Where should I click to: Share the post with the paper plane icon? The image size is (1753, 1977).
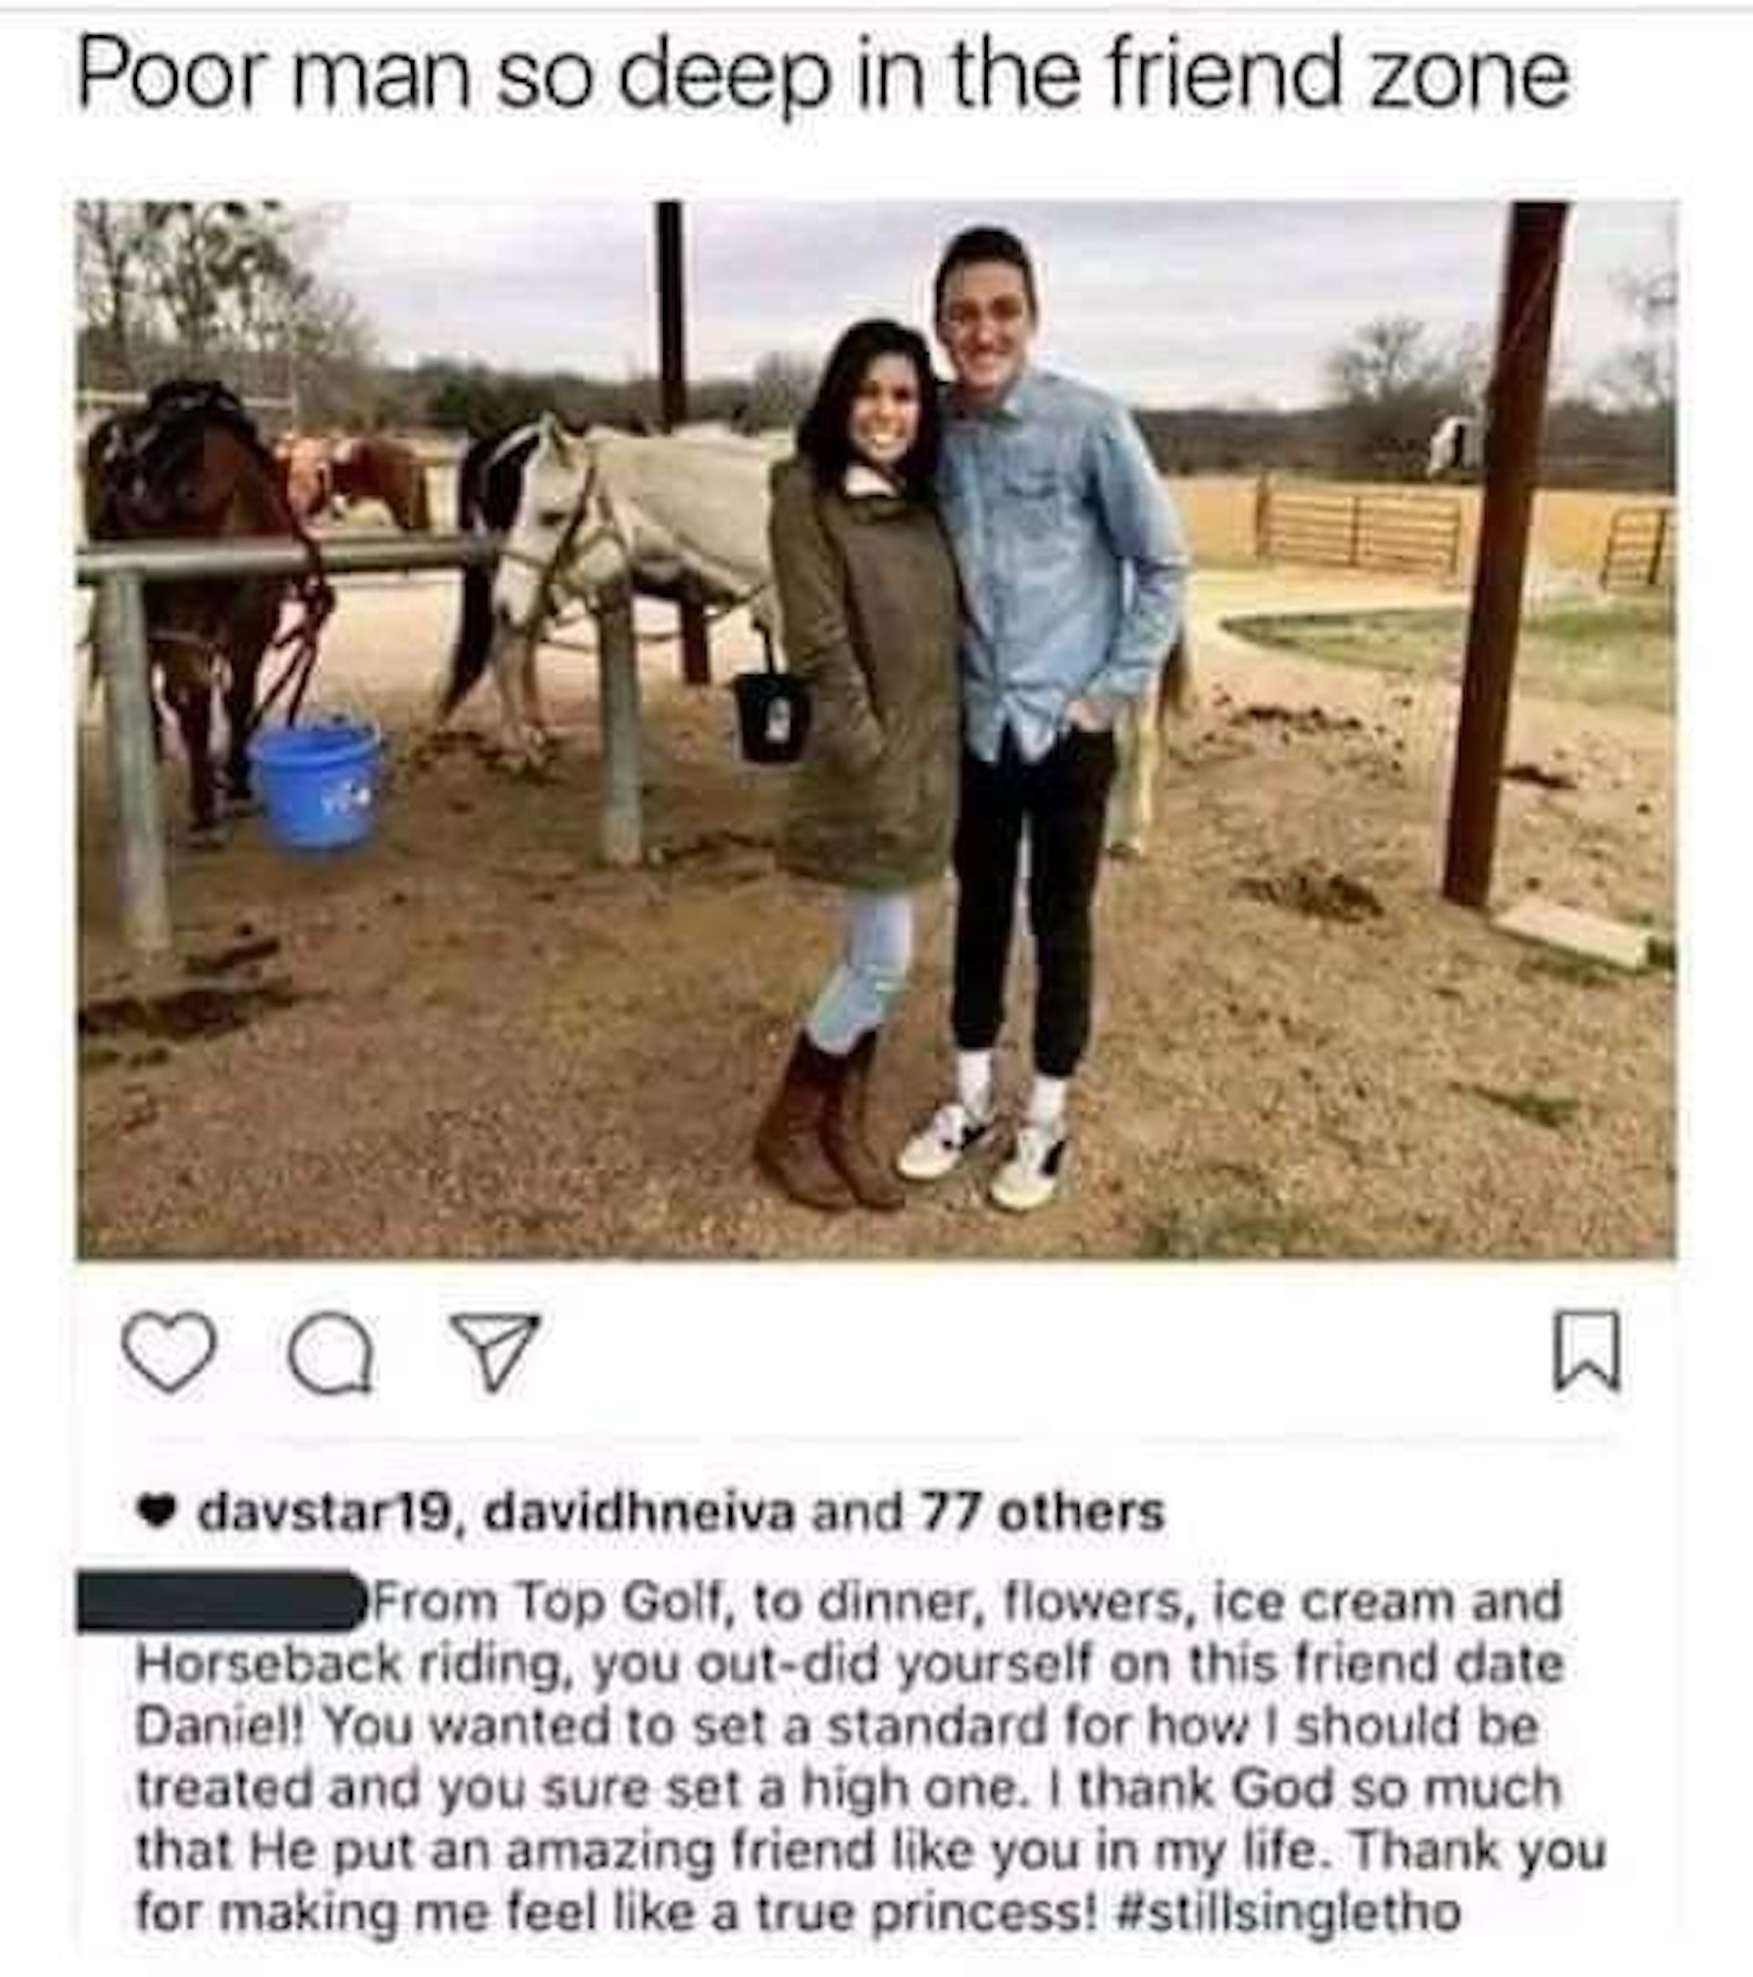click(x=495, y=1350)
